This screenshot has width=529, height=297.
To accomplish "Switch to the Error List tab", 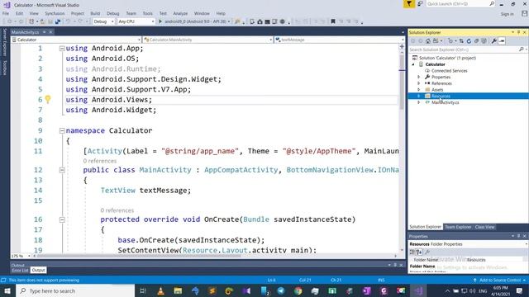I will [x=20, y=270].
